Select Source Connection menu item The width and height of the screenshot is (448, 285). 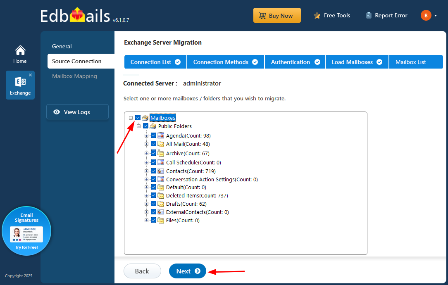coord(81,61)
